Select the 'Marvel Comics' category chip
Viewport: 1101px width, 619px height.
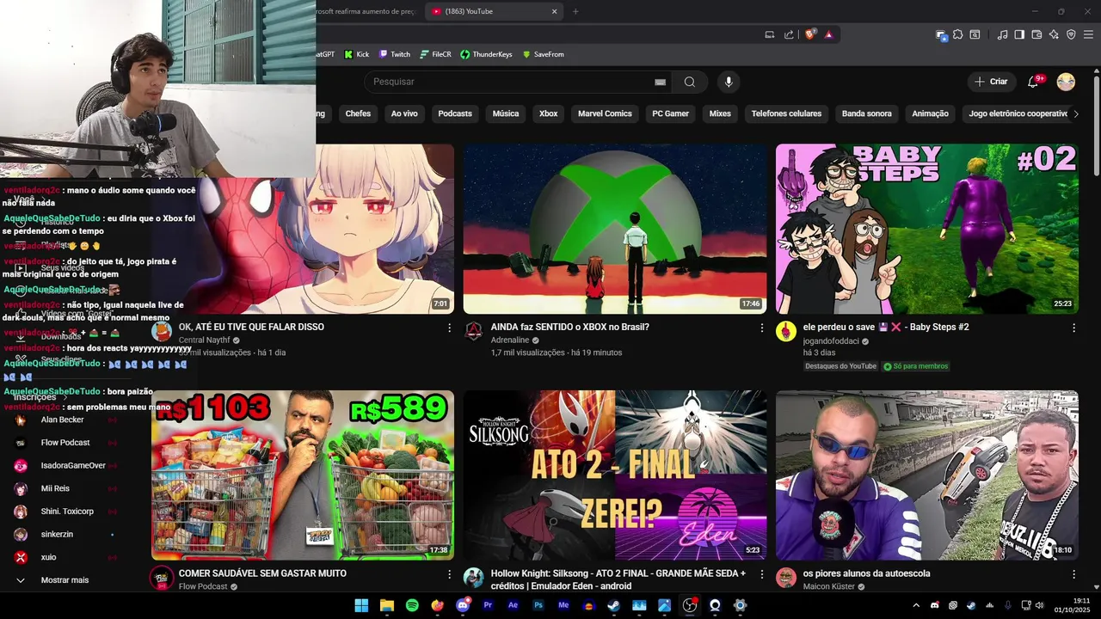(605, 113)
